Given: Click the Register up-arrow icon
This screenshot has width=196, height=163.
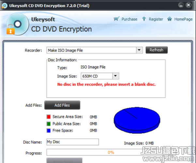Looking at the screenshot, I should [144, 19].
